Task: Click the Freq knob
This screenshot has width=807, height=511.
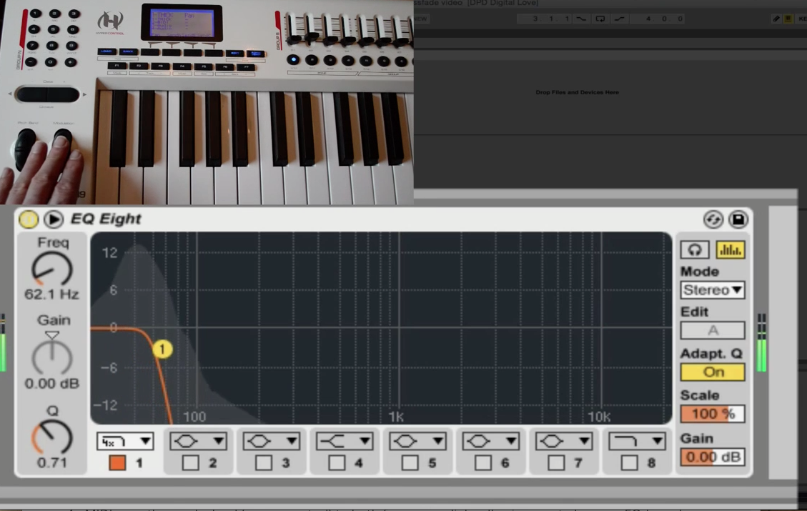Action: click(52, 269)
